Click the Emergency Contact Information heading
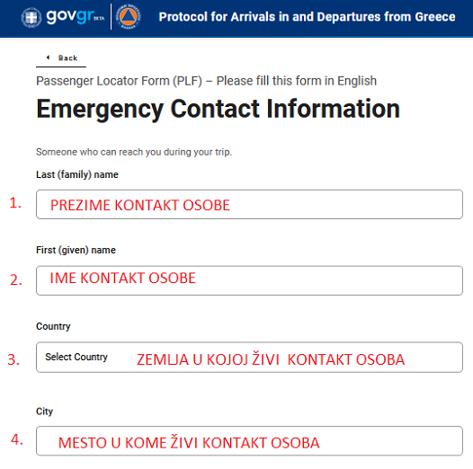 tap(219, 109)
